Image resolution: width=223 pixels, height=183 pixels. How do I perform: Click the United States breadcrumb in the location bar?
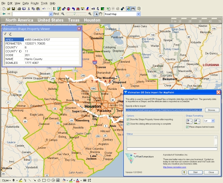point(50,20)
